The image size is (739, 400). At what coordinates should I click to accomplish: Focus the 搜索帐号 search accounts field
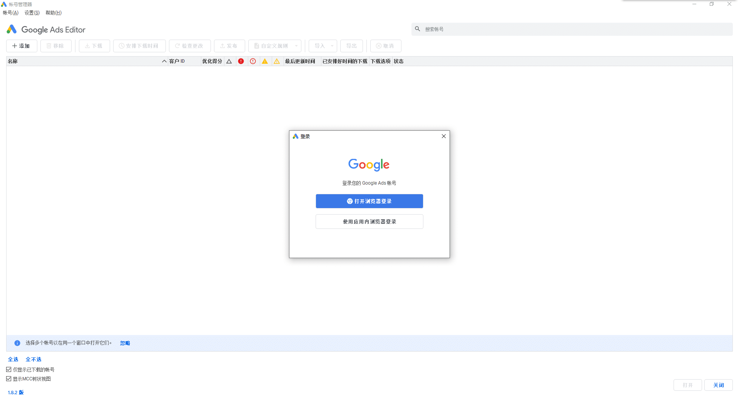point(572,29)
